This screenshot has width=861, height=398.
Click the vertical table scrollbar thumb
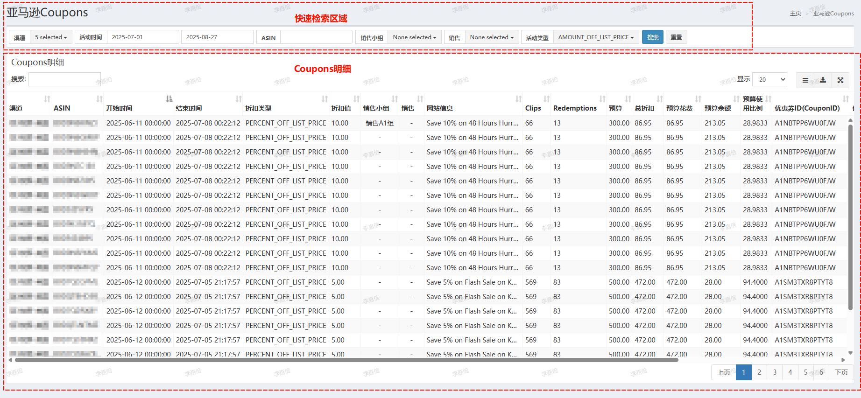[x=850, y=217]
